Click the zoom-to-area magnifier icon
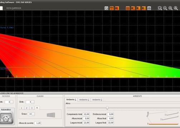The height and width of the screenshot is (128, 180). click(160, 8)
